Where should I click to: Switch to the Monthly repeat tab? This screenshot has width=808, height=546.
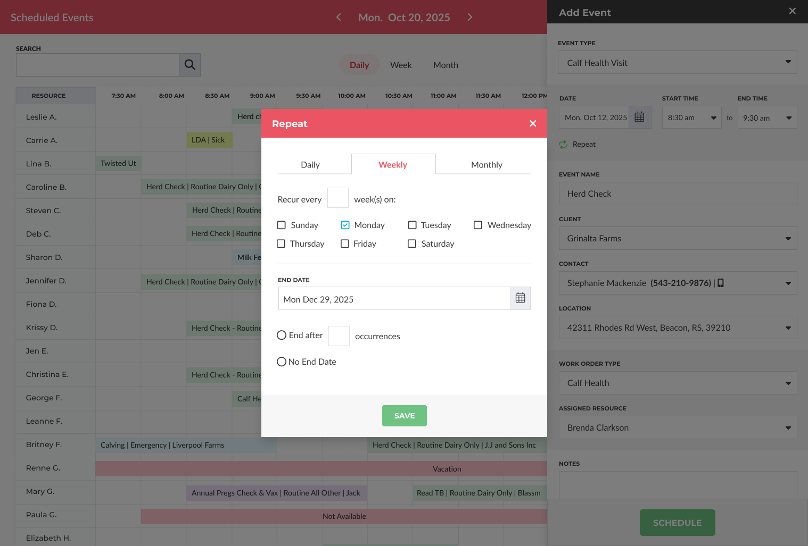pyautogui.click(x=486, y=165)
